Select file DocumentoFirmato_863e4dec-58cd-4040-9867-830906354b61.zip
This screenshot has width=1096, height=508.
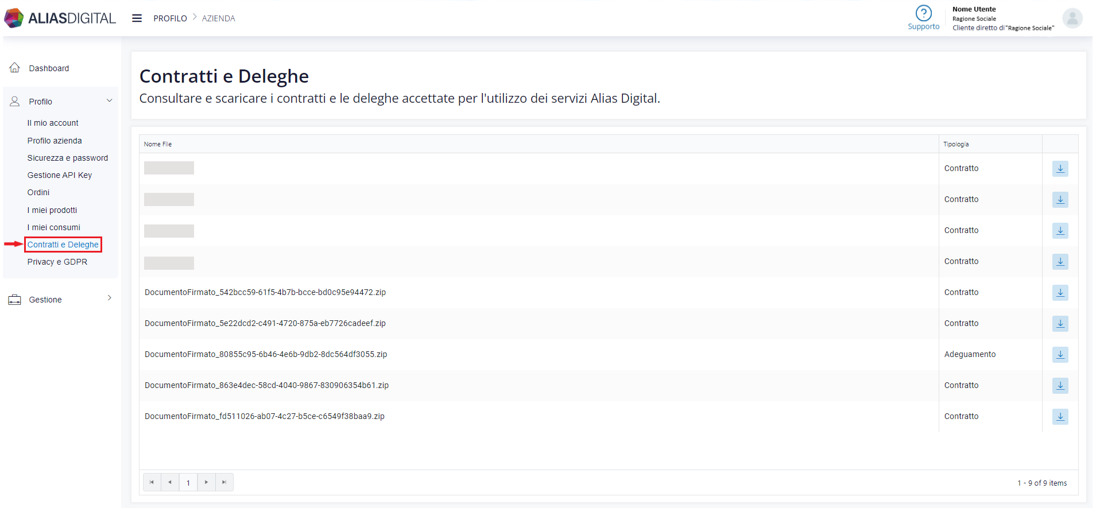(266, 385)
